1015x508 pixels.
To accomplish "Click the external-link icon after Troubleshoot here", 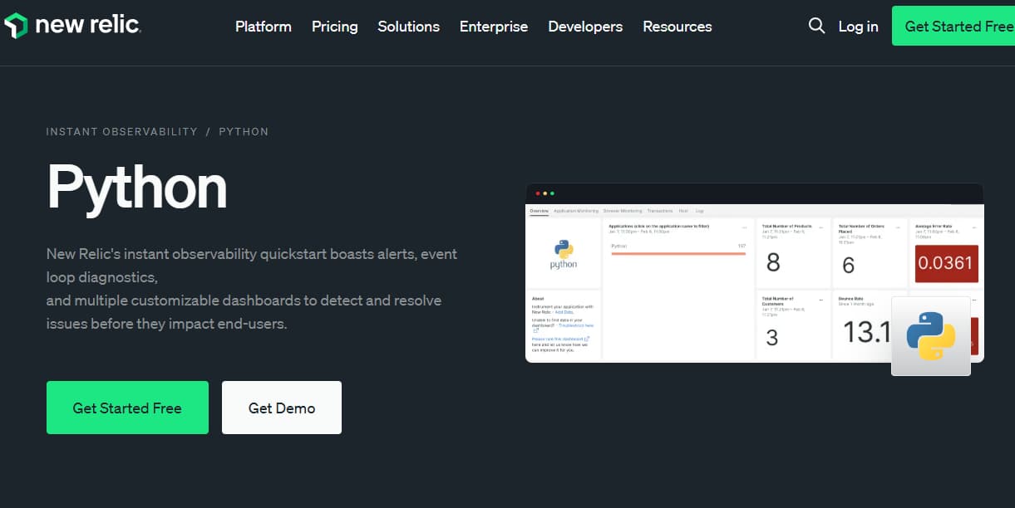I will [535, 330].
